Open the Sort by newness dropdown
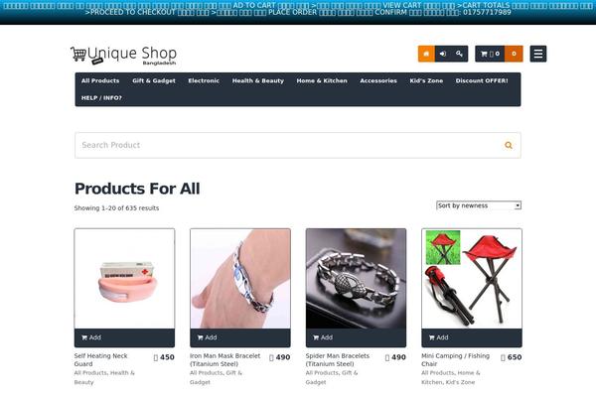The width and height of the screenshot is (596, 397). (x=479, y=205)
